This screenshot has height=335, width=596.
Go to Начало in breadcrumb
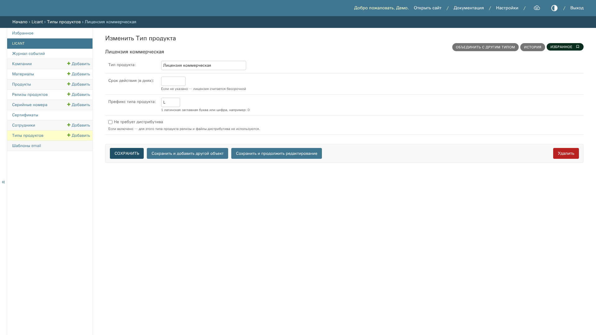pyautogui.click(x=20, y=22)
